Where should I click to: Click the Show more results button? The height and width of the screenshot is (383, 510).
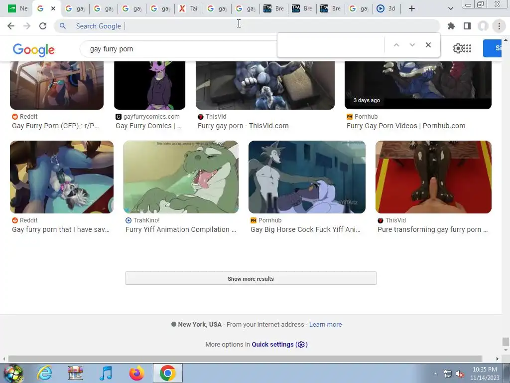[x=251, y=278]
